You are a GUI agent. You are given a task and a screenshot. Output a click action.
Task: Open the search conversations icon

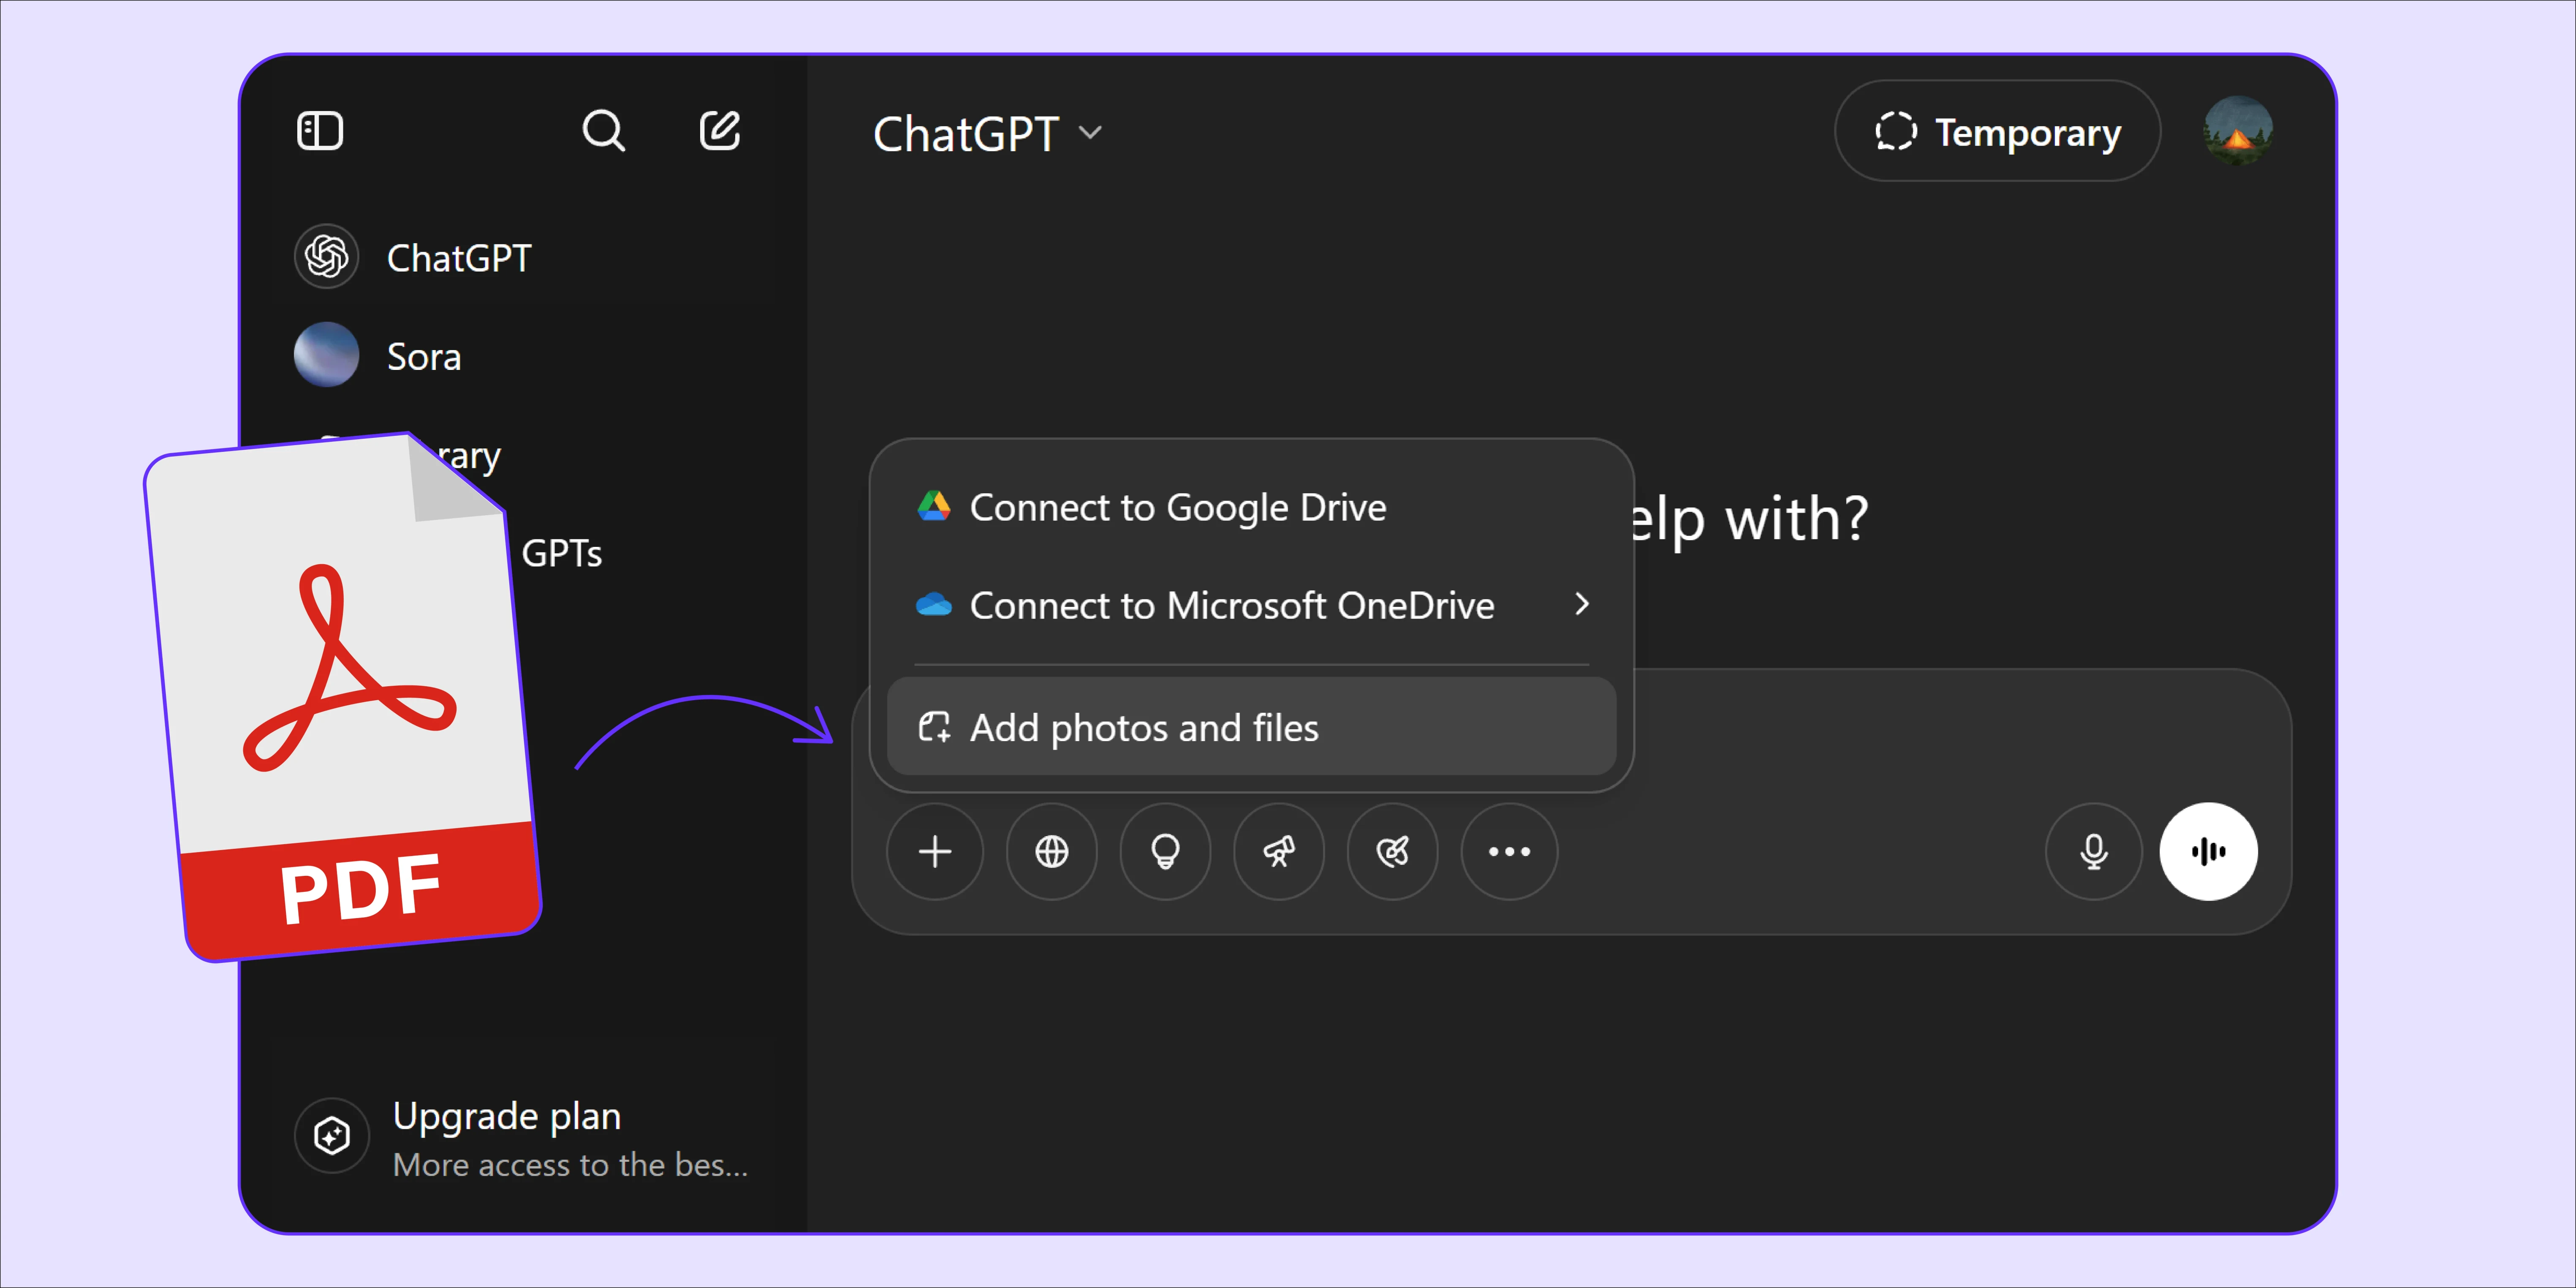click(603, 130)
